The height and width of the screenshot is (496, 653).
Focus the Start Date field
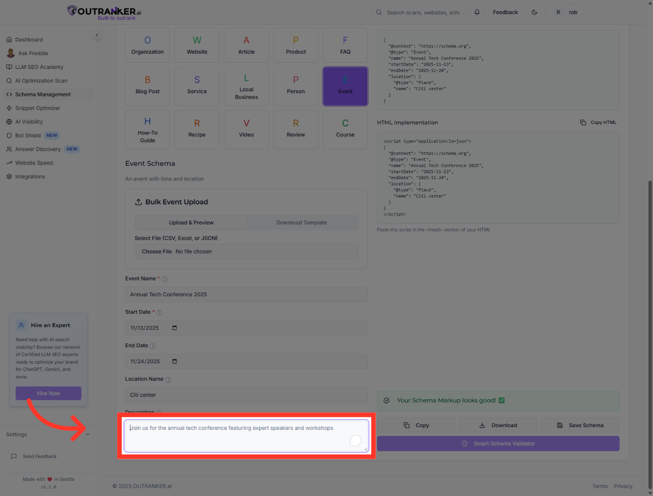click(246, 328)
